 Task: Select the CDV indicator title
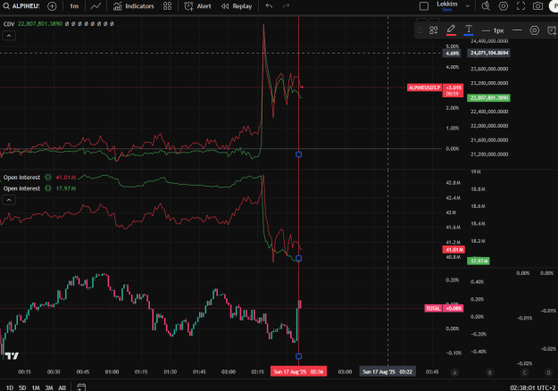[x=9, y=24]
